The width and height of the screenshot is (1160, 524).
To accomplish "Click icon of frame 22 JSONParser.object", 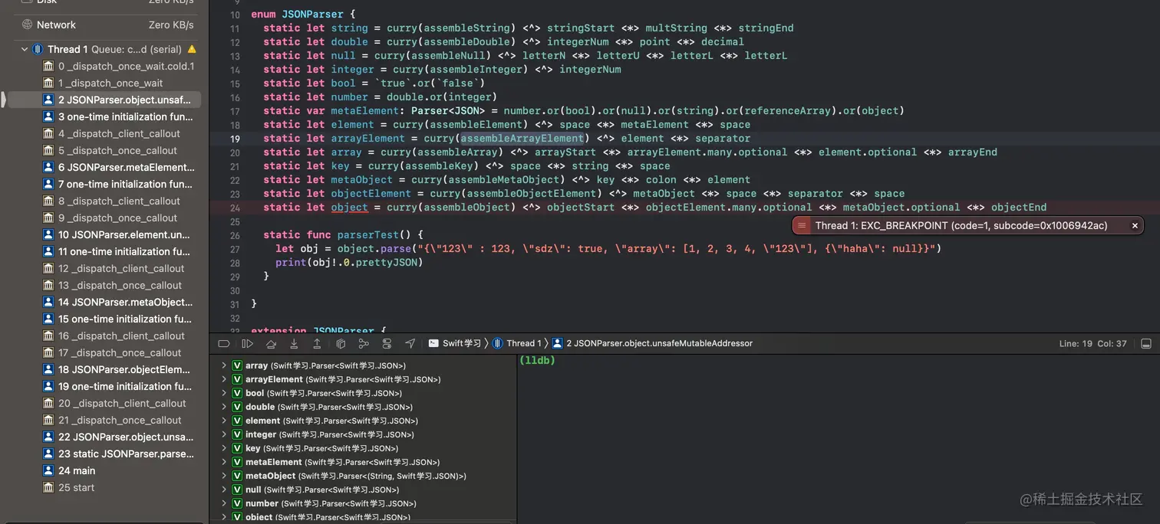I will (48, 437).
